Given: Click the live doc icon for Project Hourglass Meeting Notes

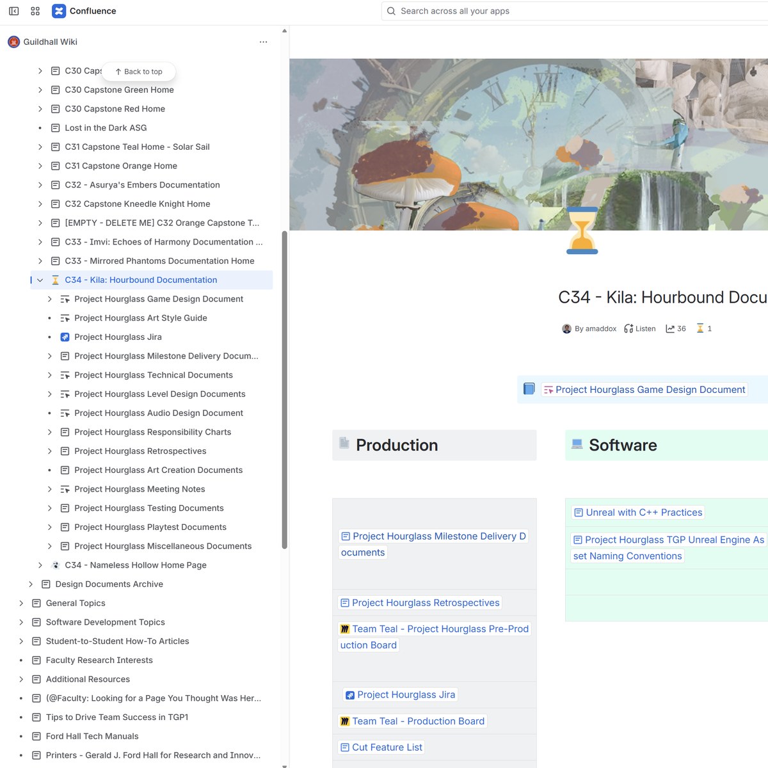Looking at the screenshot, I should click(x=65, y=489).
